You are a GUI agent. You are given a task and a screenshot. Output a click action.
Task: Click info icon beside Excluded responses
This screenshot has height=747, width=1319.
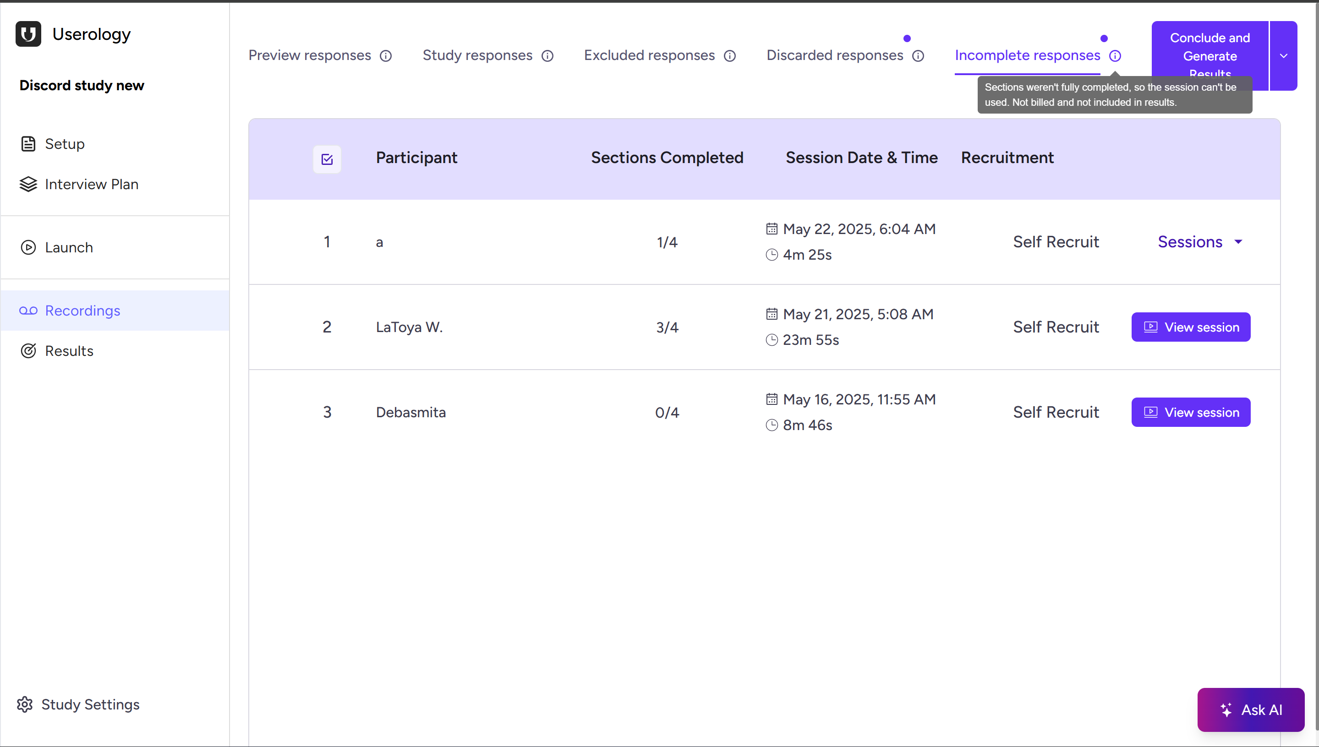[730, 56]
